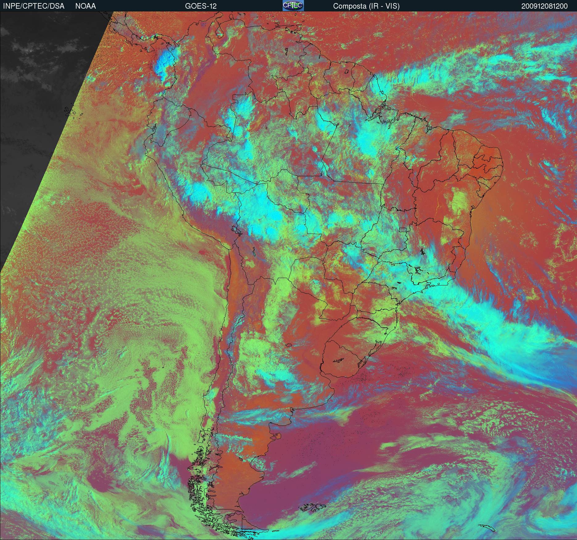Click the INPE/CPTEC/DSA header text
The width and height of the screenshot is (577, 540).
point(34,6)
